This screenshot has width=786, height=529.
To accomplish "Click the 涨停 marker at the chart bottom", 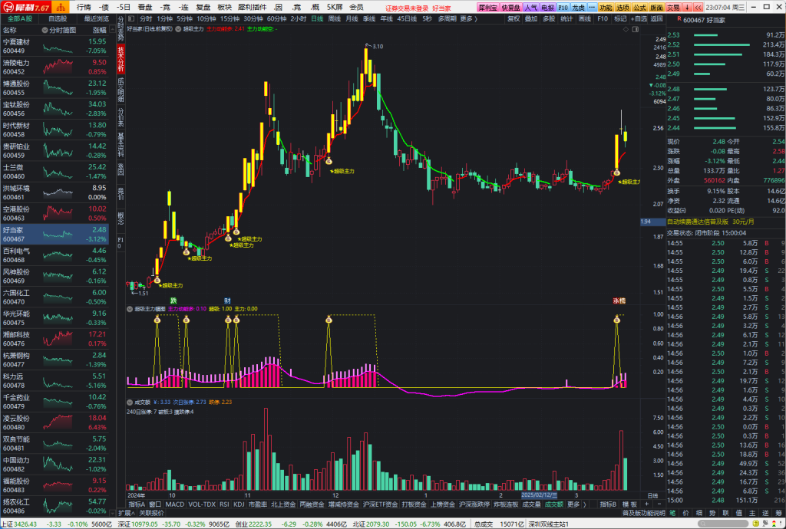I will [x=619, y=301].
